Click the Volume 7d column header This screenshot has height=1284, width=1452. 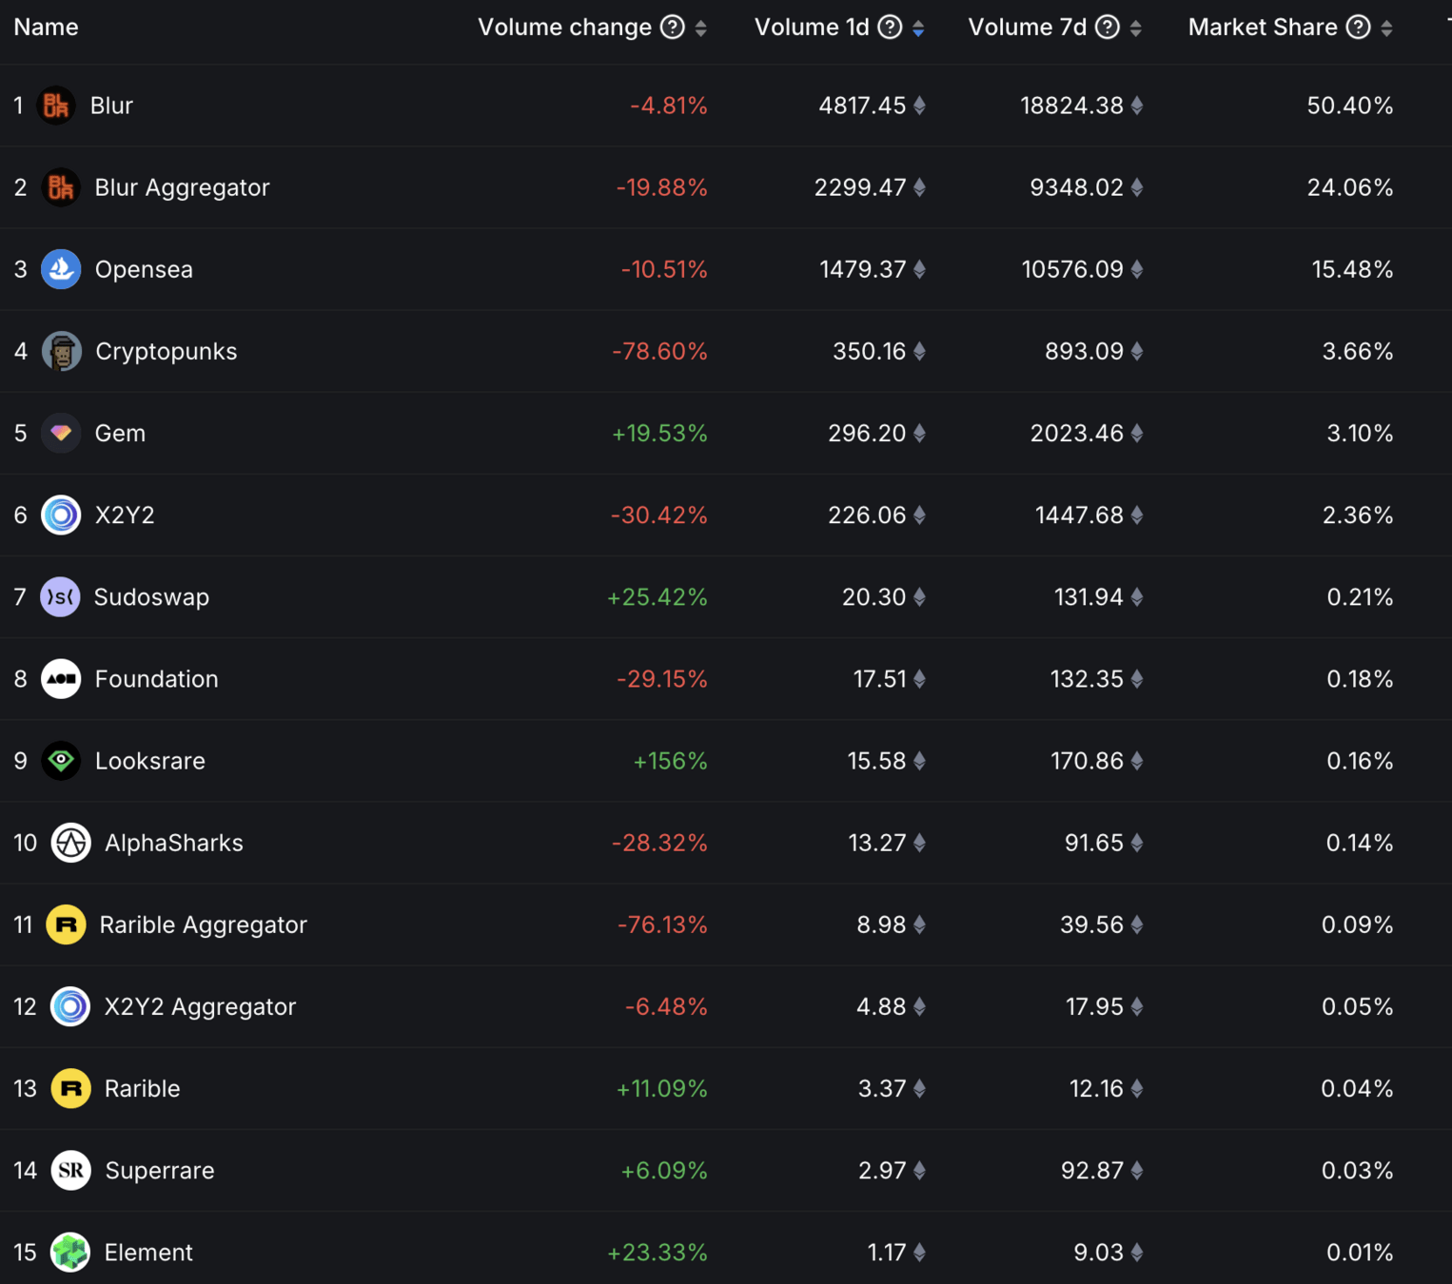(x=1028, y=28)
